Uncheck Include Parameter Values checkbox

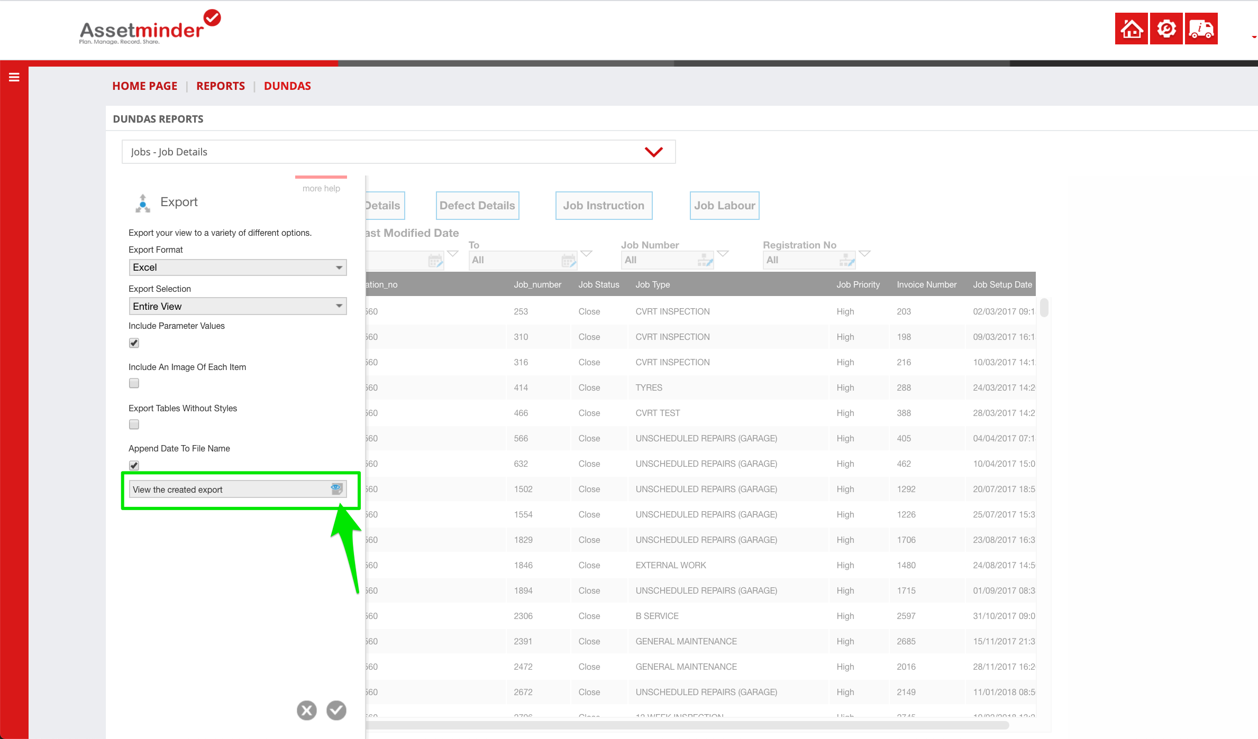(134, 343)
